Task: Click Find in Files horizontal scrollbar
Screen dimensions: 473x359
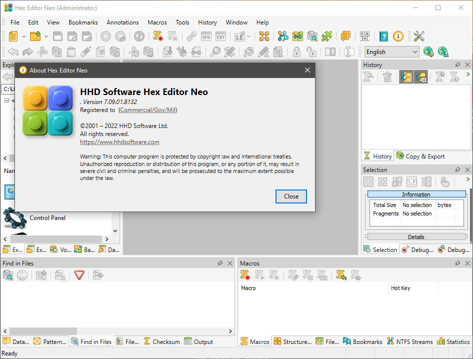Action: click(117, 331)
